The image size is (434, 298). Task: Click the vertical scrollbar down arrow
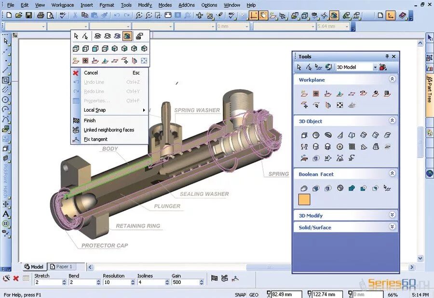(x=420, y=259)
